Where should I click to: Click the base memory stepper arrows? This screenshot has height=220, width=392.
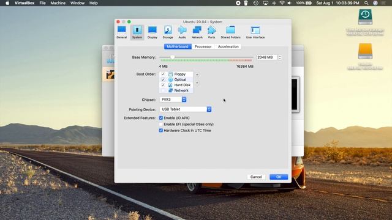point(280,57)
